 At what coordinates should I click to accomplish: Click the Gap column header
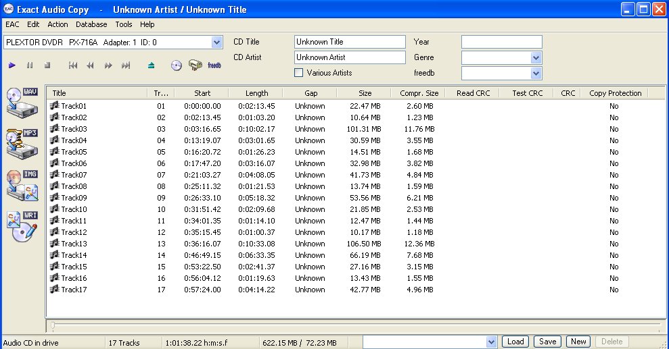tap(310, 93)
